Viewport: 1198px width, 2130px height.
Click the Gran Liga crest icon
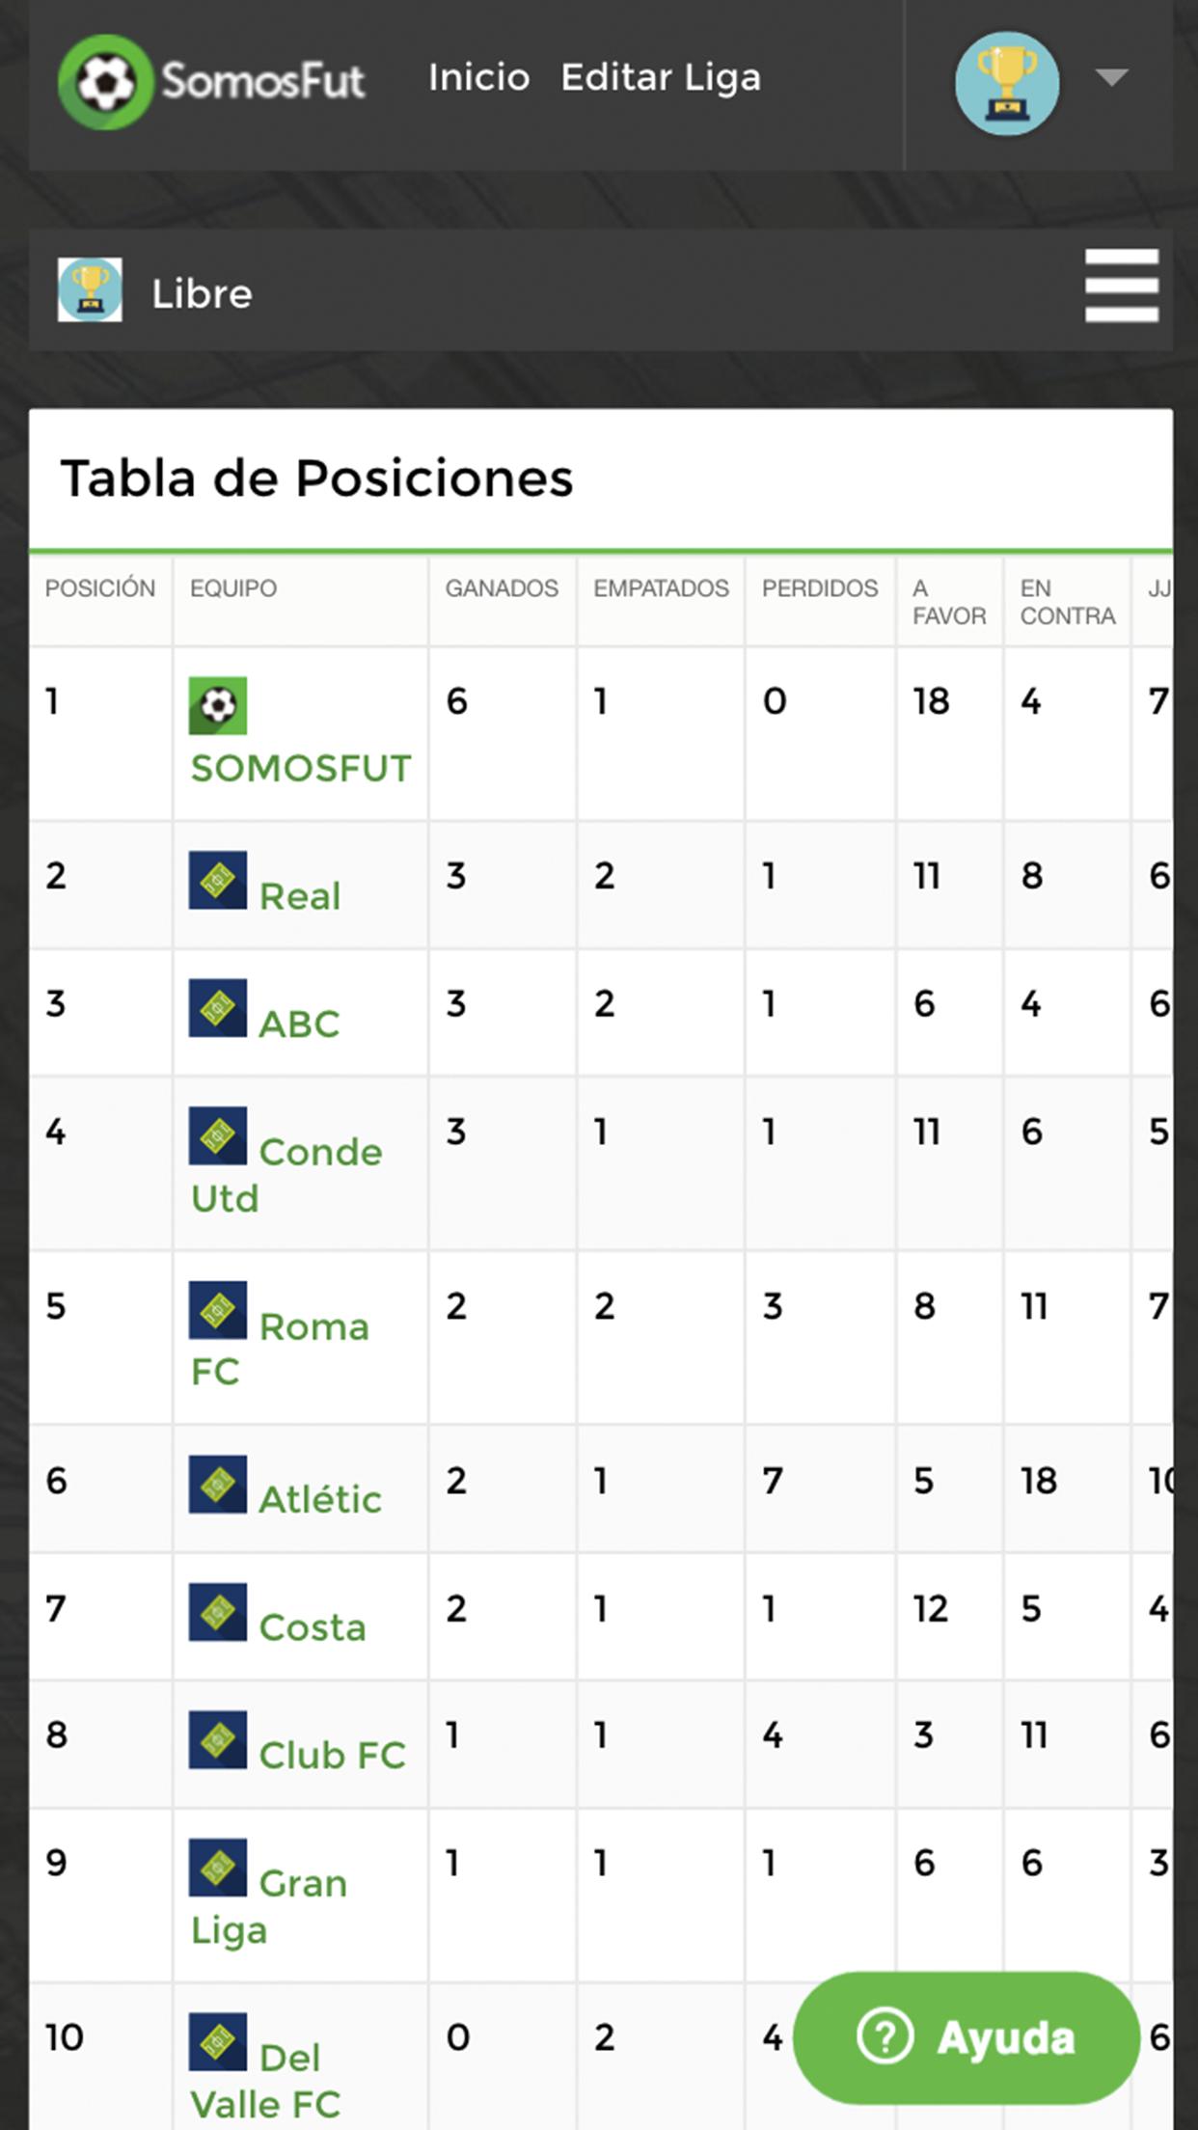(217, 1869)
